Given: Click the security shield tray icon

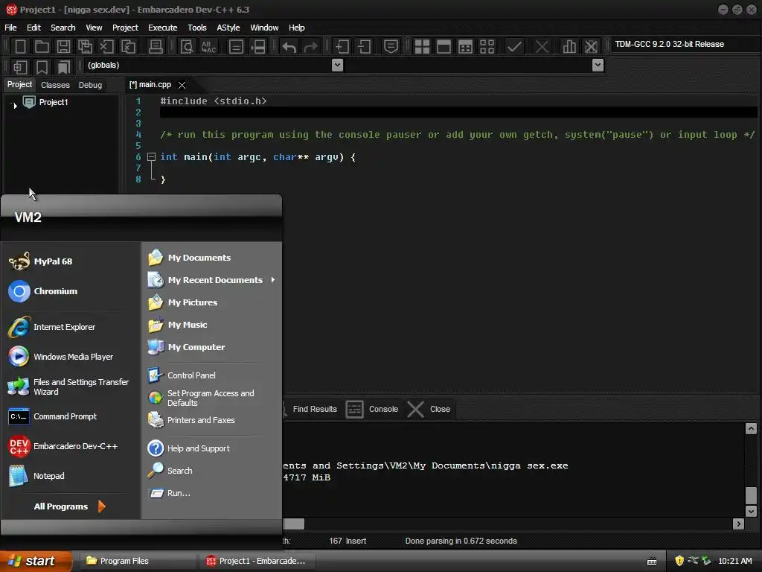Looking at the screenshot, I should (679, 561).
